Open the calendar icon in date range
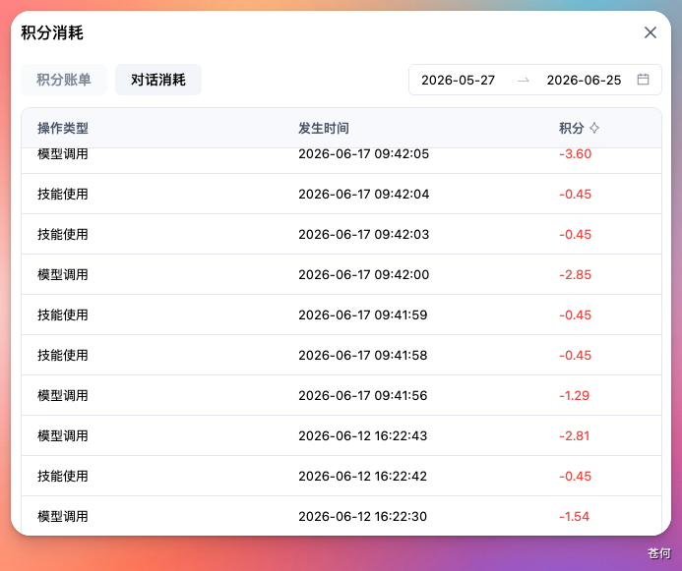Viewport: 682px width, 571px height. click(x=643, y=80)
